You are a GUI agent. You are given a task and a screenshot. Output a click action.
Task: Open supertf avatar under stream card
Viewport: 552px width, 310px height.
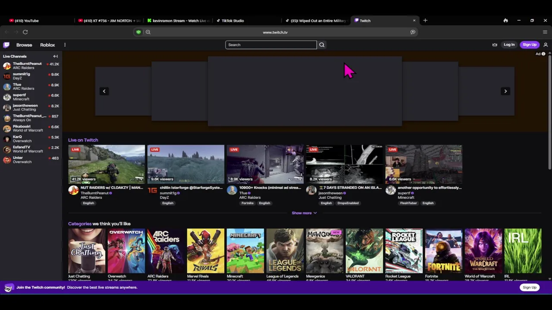(391, 190)
